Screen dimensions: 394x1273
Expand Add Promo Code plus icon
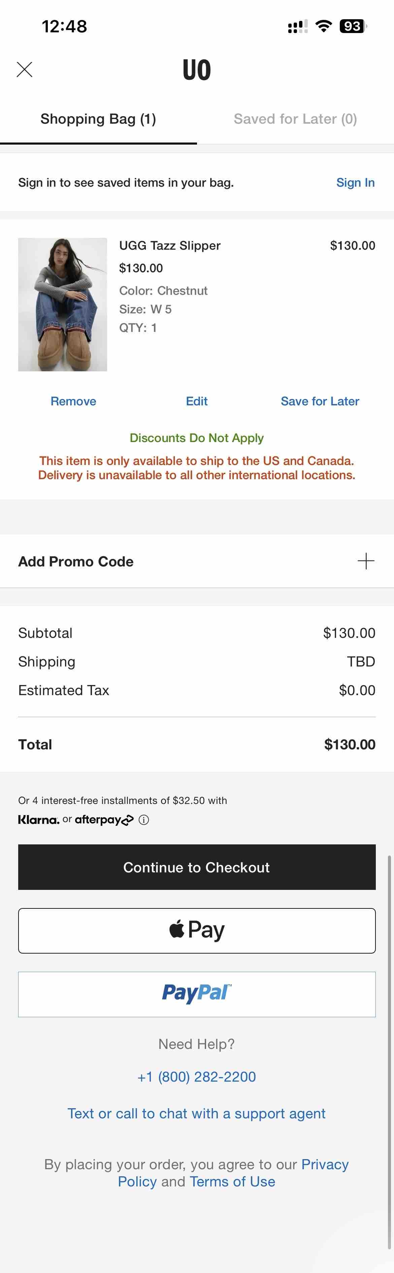366,561
